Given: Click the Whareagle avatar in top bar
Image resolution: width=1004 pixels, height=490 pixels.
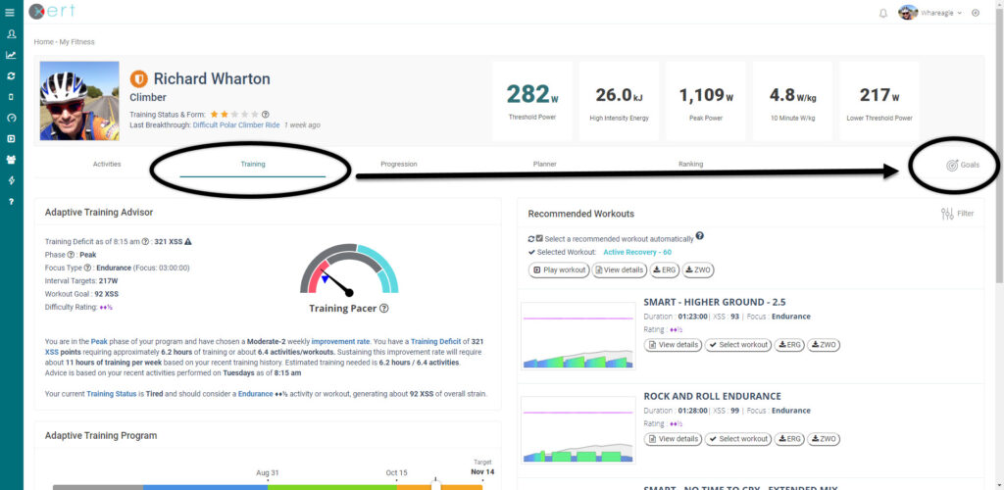Looking at the screenshot, I should tap(908, 13).
